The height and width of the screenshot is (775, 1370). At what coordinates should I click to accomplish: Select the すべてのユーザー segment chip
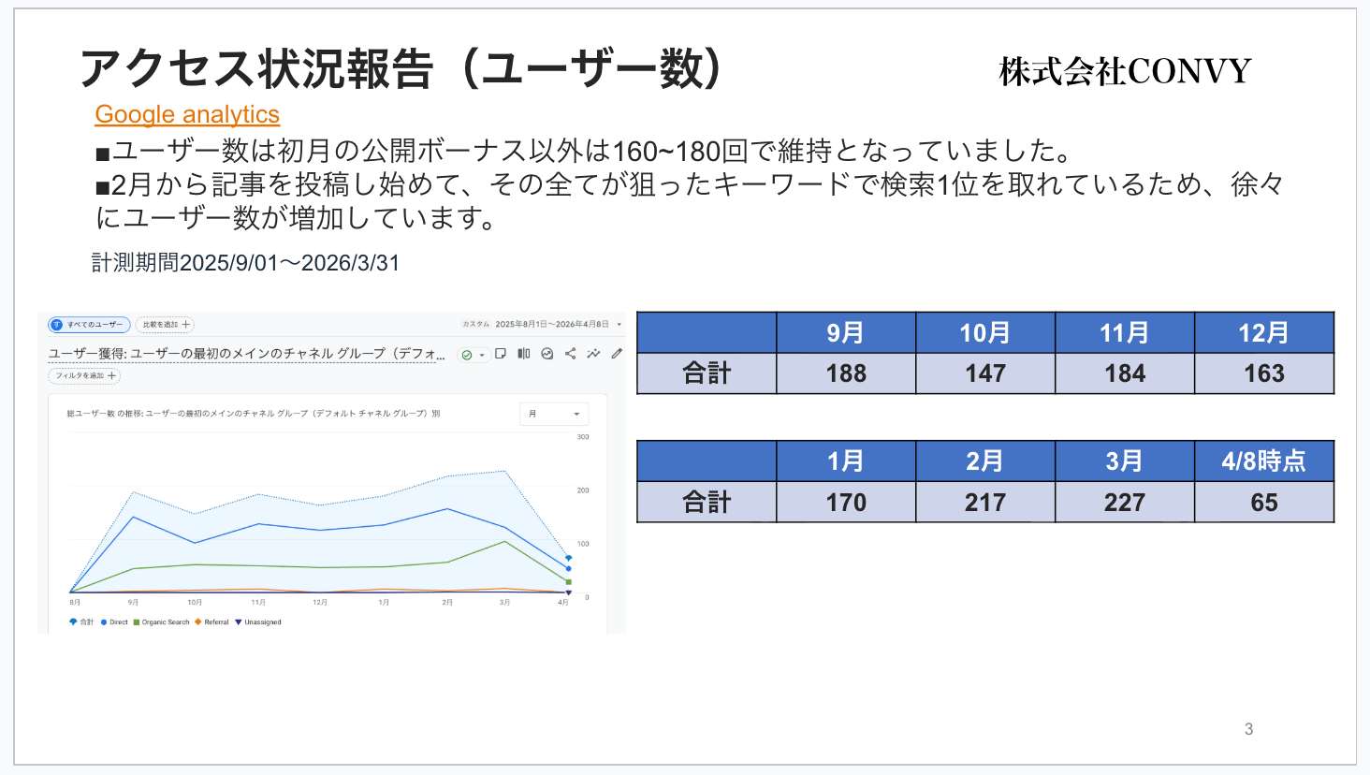pos(89,325)
